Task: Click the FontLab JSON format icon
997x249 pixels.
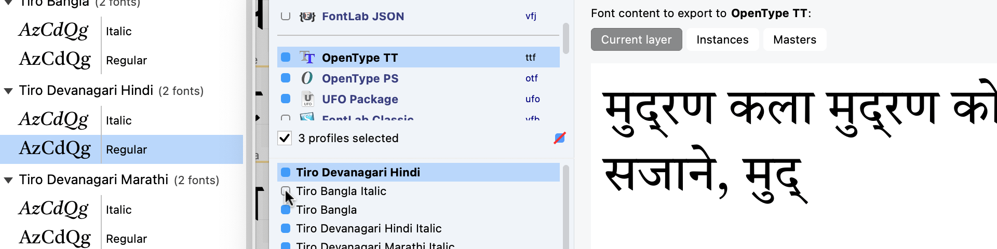Action: click(x=307, y=17)
